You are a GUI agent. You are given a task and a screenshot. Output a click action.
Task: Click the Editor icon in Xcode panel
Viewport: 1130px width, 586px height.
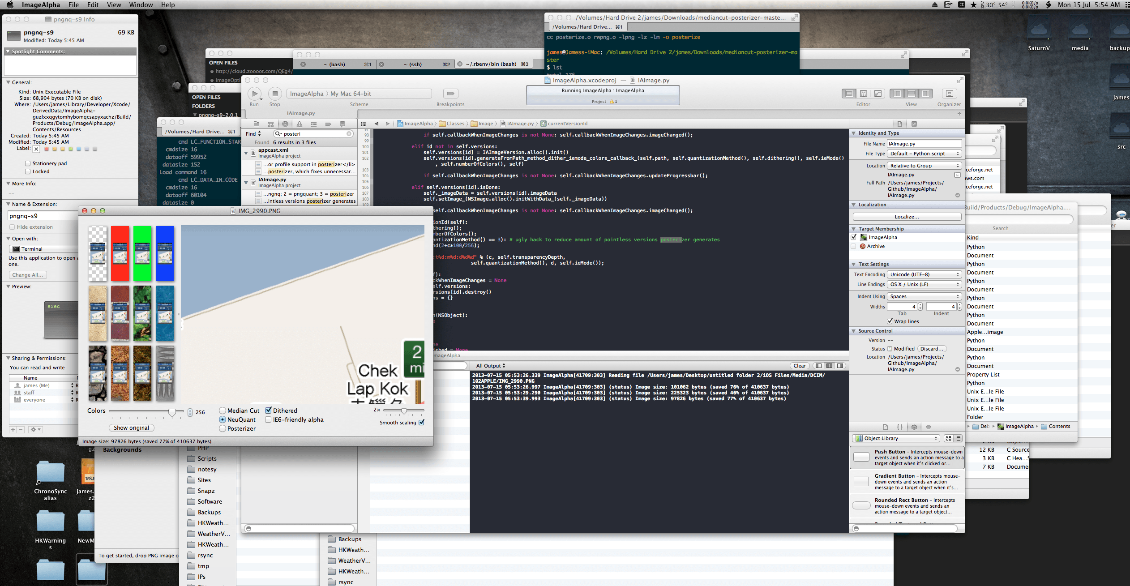(865, 94)
